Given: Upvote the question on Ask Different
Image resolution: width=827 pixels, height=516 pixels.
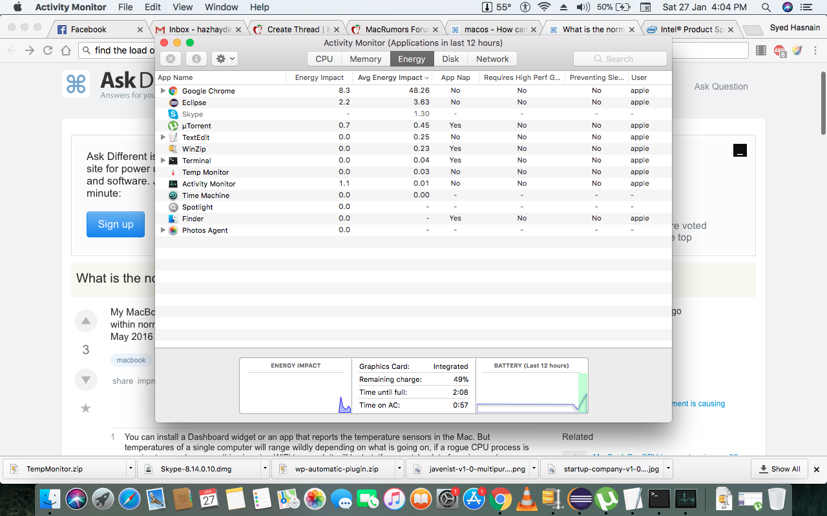Looking at the screenshot, I should [85, 321].
